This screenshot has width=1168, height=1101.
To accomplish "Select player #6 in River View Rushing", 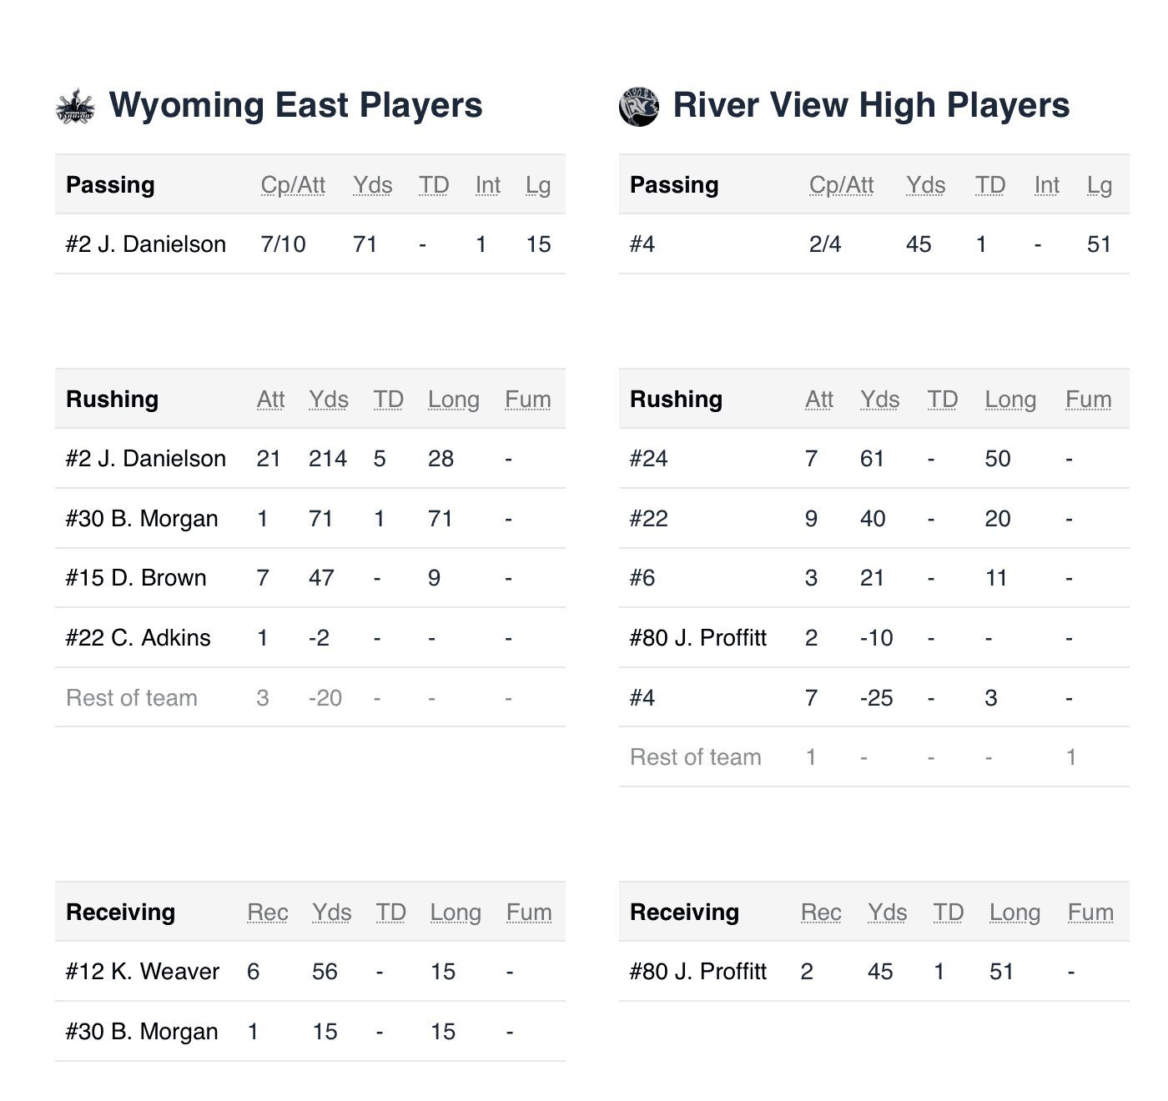I will 642,578.
